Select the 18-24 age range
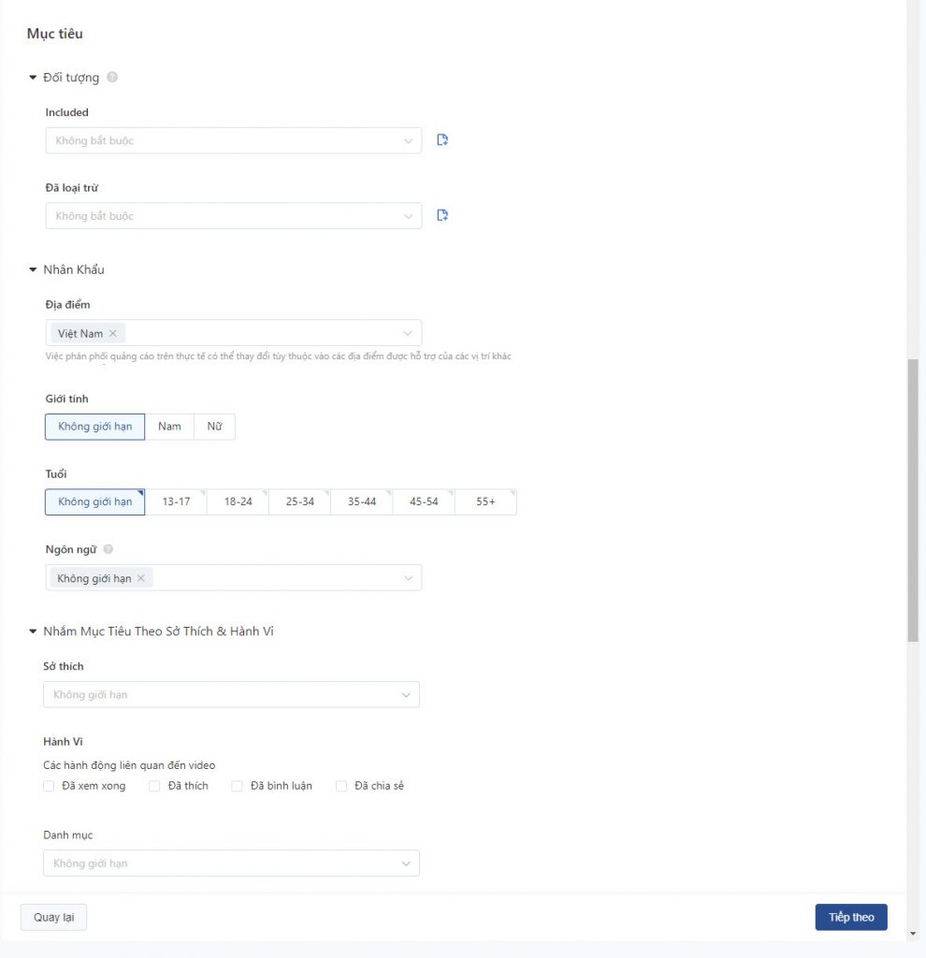The image size is (926, 958). point(238,501)
